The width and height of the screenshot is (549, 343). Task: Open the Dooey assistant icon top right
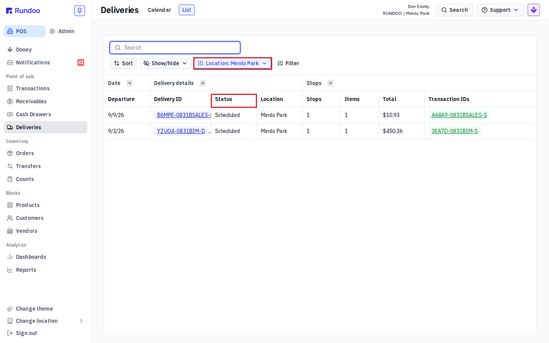pos(534,10)
